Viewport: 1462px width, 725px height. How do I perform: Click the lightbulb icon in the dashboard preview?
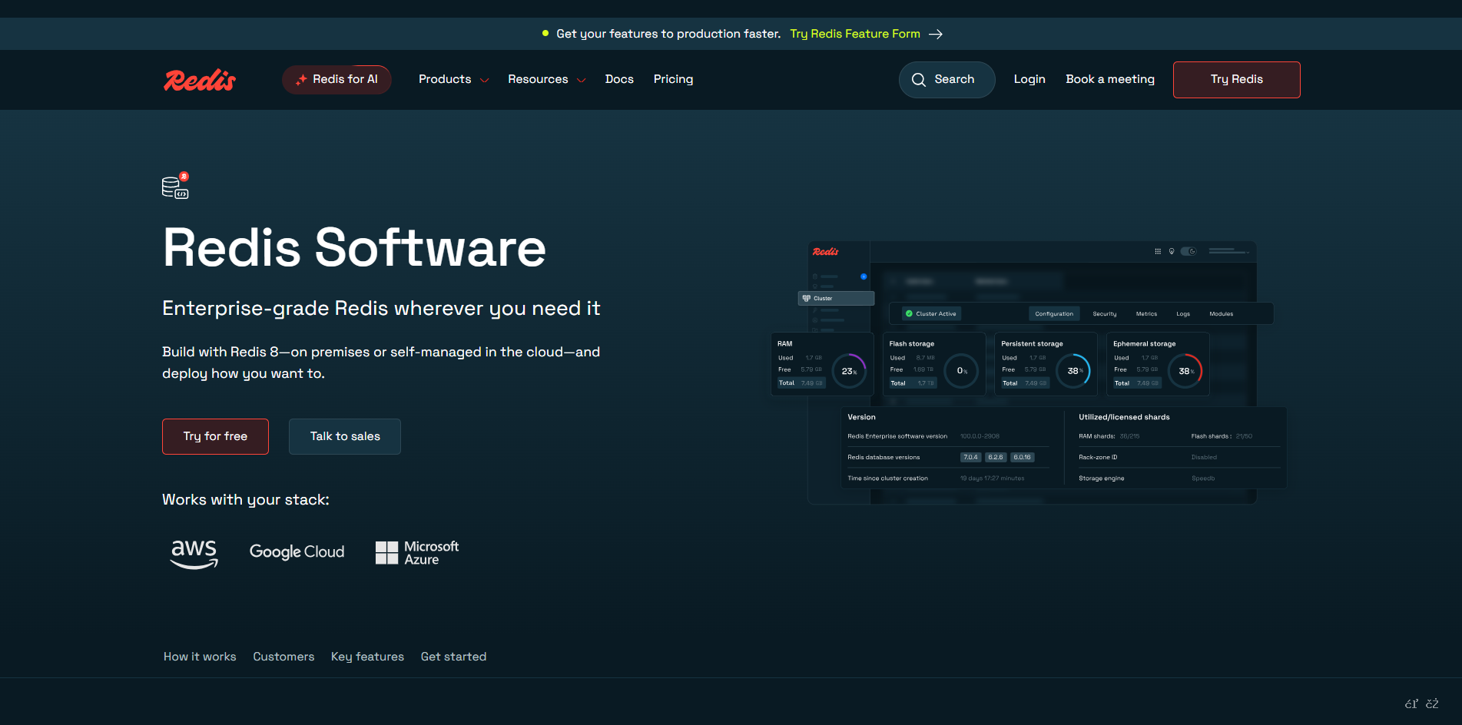coord(1172,251)
